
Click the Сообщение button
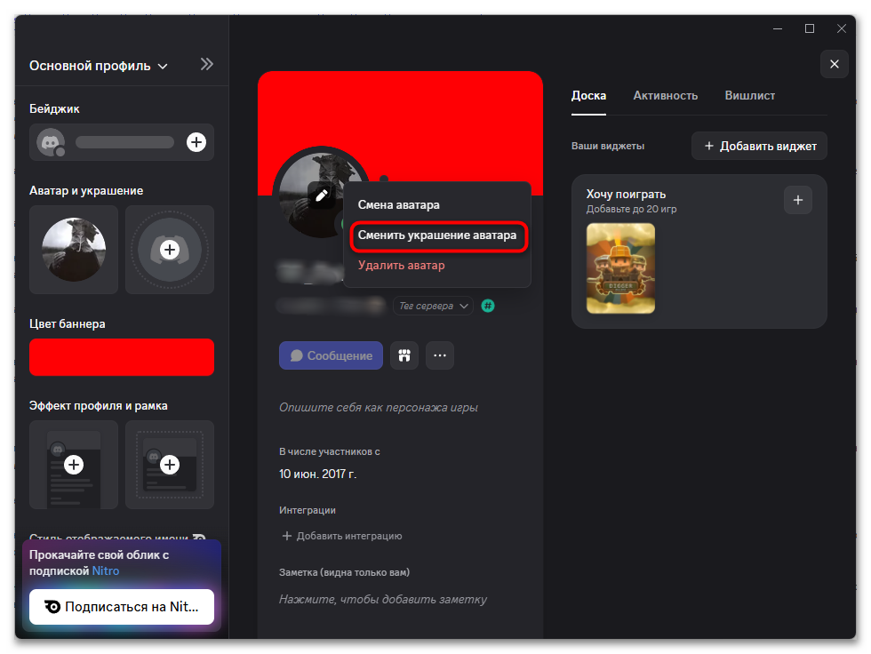pos(331,355)
